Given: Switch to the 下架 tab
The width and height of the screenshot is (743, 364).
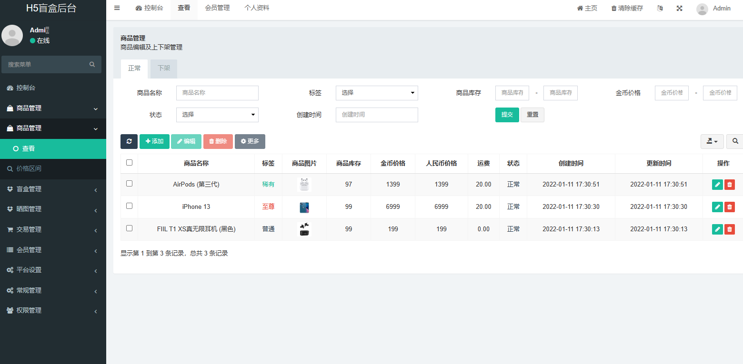Looking at the screenshot, I should 163,69.
